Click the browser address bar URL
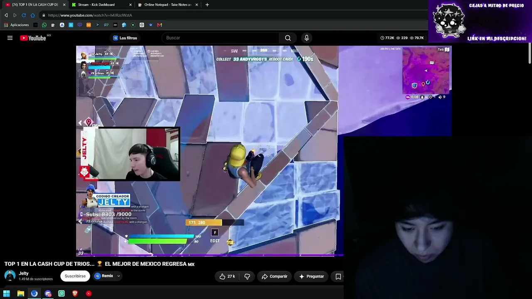 [x=90, y=15]
